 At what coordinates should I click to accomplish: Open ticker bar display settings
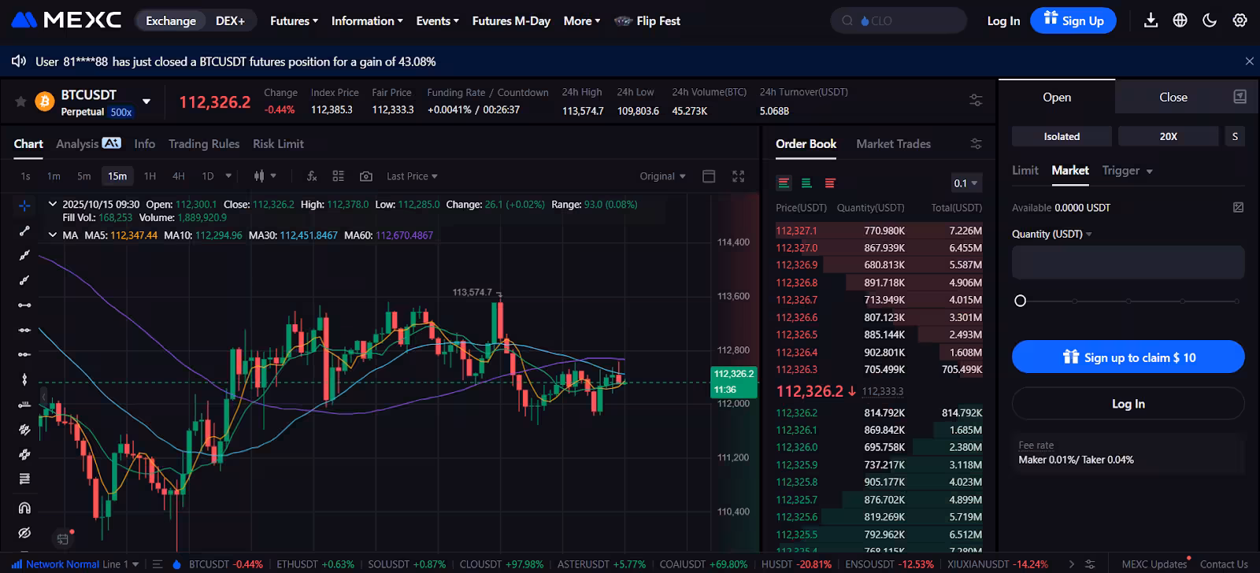tap(976, 101)
